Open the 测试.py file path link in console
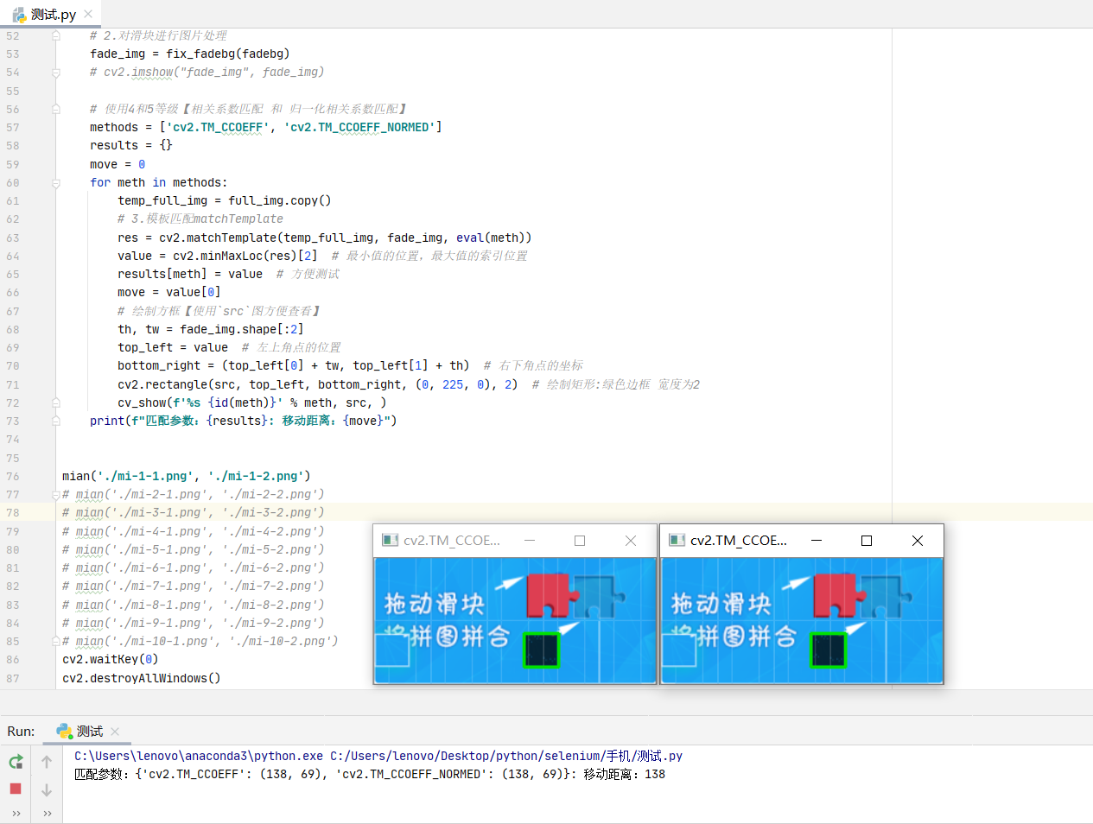This screenshot has height=824, width=1093. [506, 756]
